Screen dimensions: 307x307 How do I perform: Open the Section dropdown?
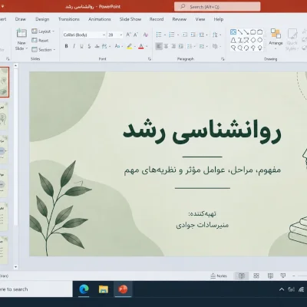tap(43, 50)
